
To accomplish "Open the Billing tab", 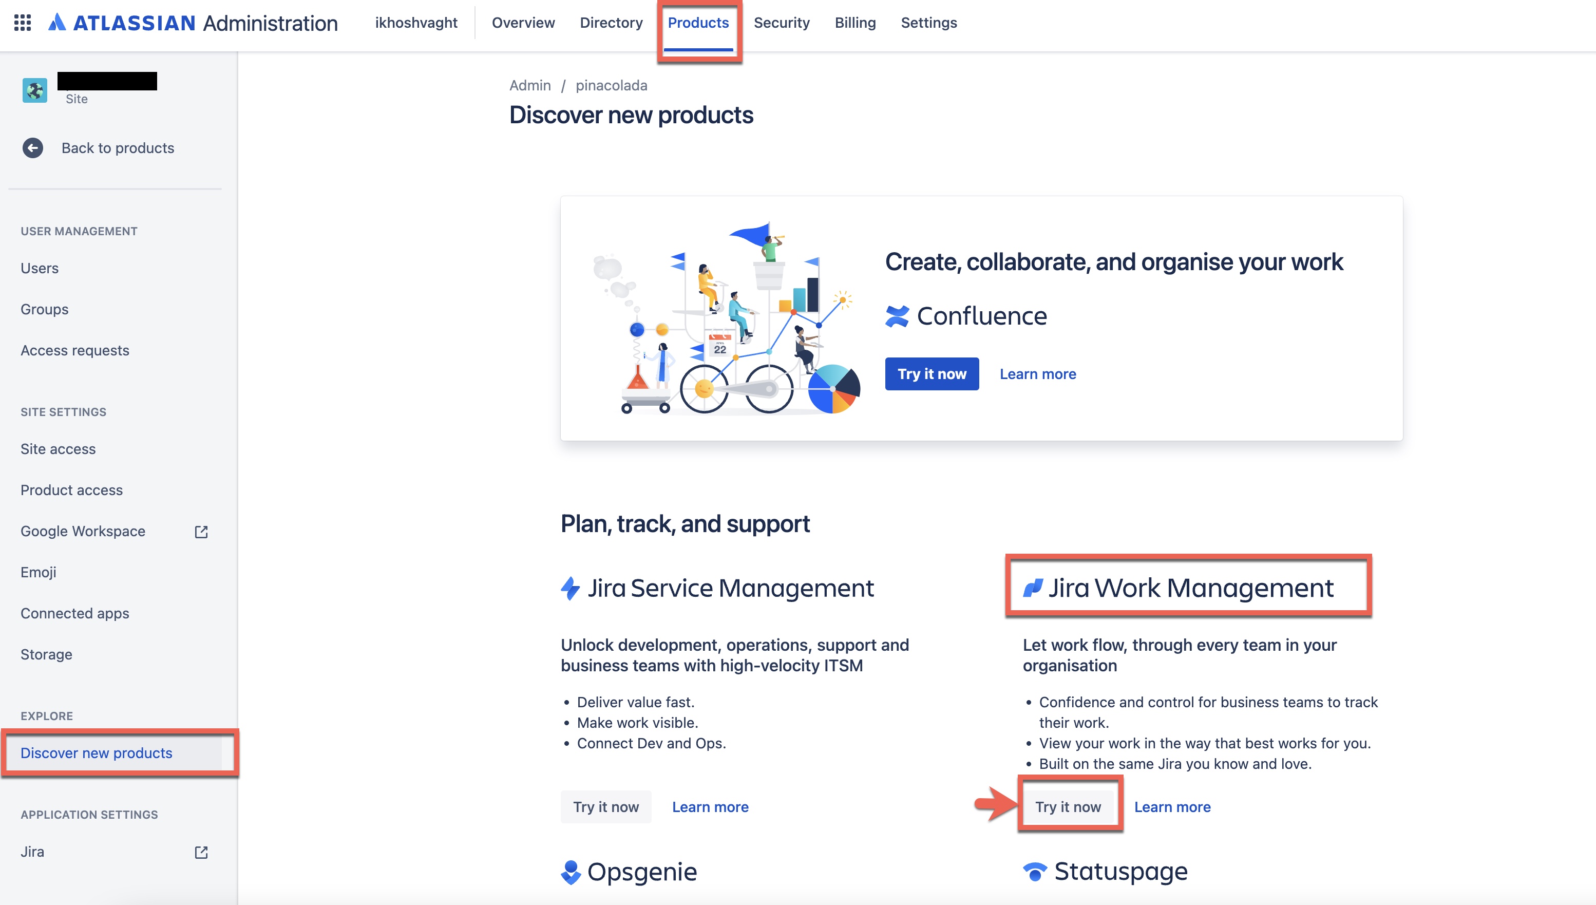I will pos(855,23).
